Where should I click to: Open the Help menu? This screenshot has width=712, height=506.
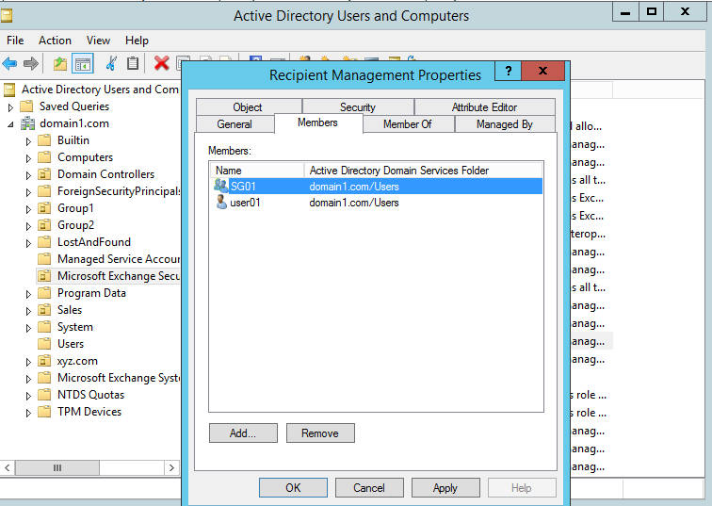137,41
